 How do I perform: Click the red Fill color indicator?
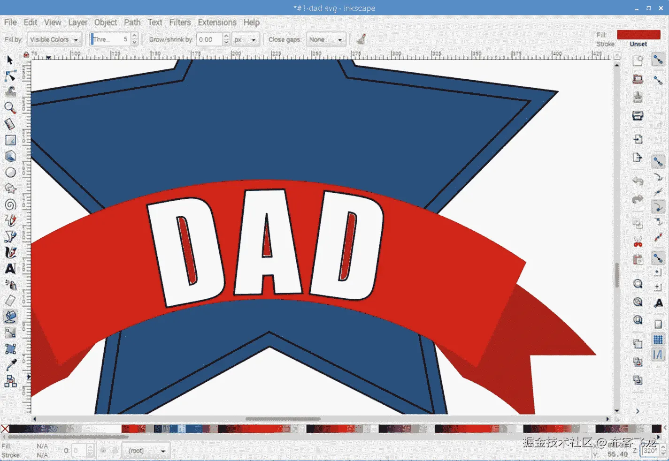[638, 35]
